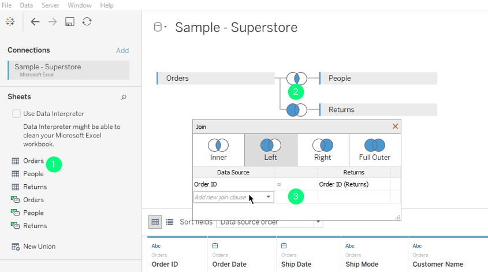Open the Sort fields dropdown
The height and width of the screenshot is (272, 488).
(x=270, y=222)
